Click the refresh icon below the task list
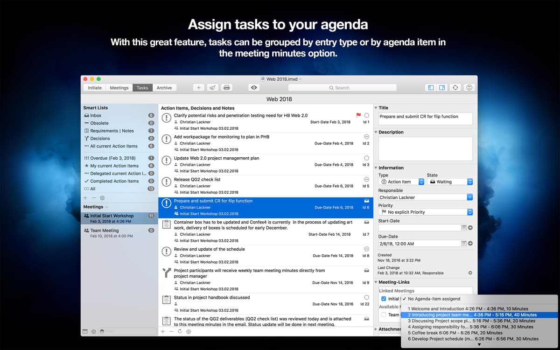Image resolution: width=560 pixels, height=350 pixels. point(180,331)
